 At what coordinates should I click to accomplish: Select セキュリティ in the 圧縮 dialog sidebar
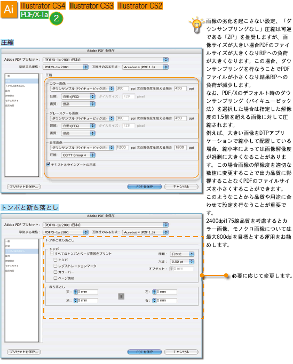tap(22, 101)
